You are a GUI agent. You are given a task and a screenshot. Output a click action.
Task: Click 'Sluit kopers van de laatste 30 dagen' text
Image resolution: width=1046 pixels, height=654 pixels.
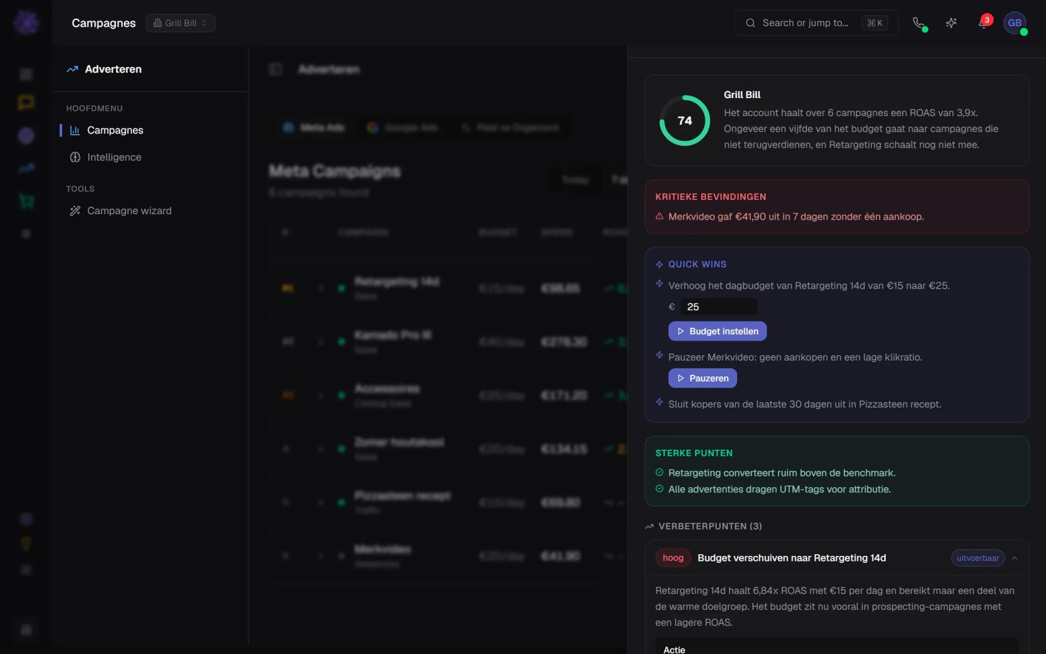[805, 404]
